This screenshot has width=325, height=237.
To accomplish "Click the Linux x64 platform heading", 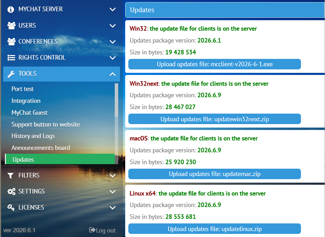I will click(143, 193).
